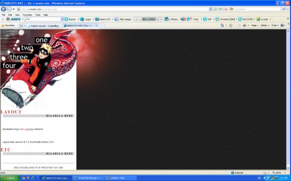Click the Compatibility View icon
Screen dimensions: 291x181
[215, 9]
